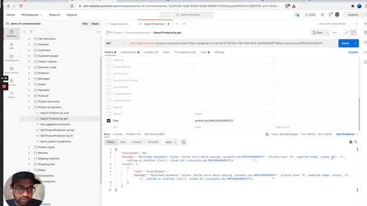Open the tab overflow ellipsis menu
The image size is (367, 206).
(184, 24)
